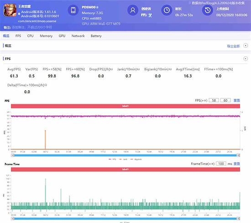The image size is (251, 223).
Task: Toggle FPS series in chart legend
Action: click(112, 159)
